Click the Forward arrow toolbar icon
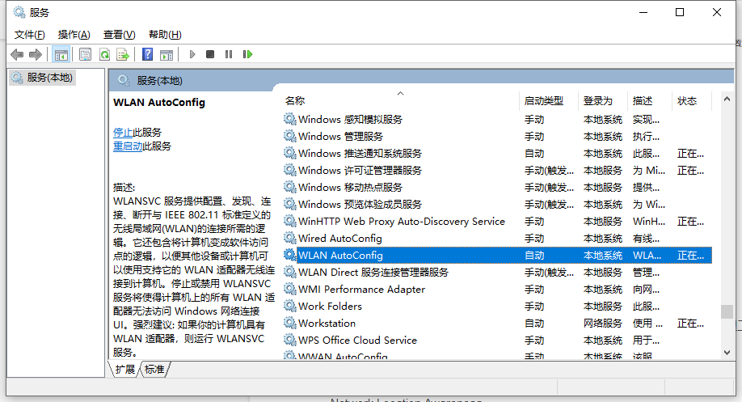742x402 pixels. (36, 54)
